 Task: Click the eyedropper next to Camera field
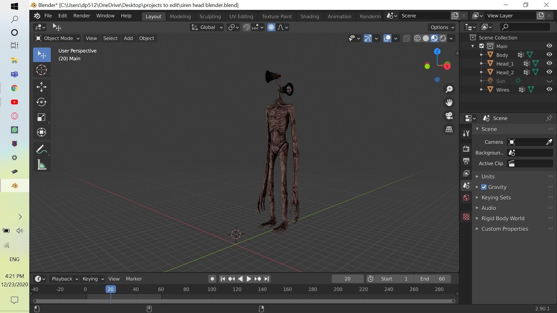(x=549, y=142)
